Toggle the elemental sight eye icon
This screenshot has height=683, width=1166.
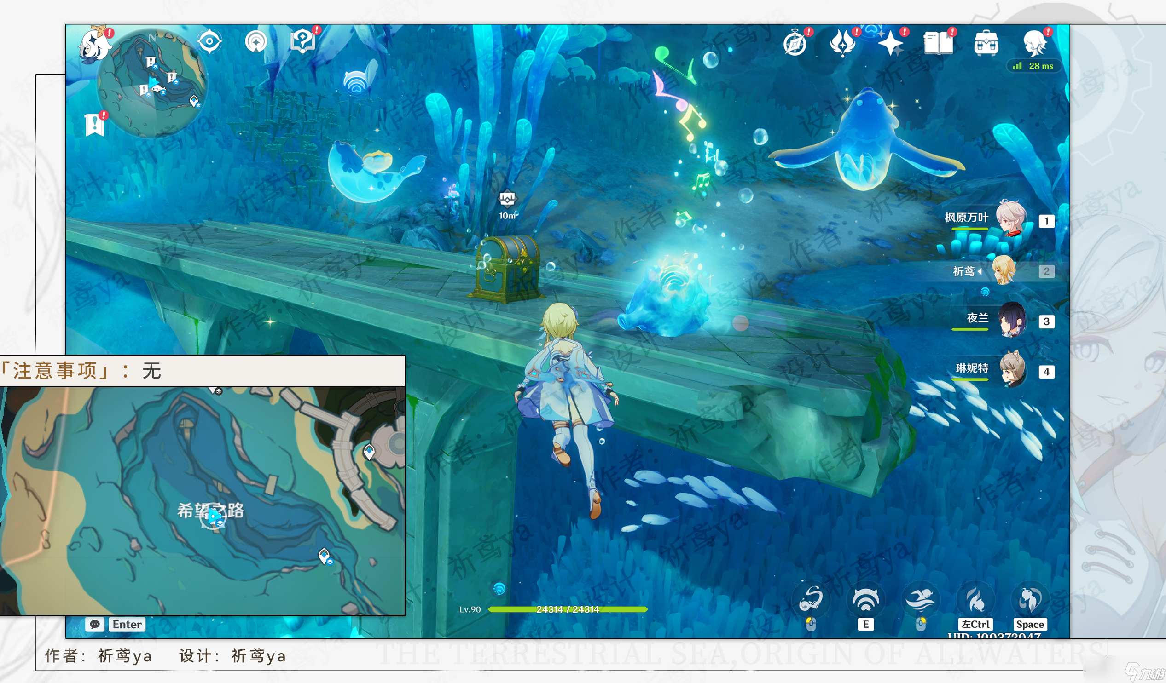click(209, 41)
